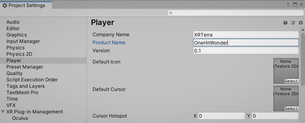Collapse the XR Plug-in Management section
Image resolution: width=305 pixels, height=123 pixels.
point(3,112)
